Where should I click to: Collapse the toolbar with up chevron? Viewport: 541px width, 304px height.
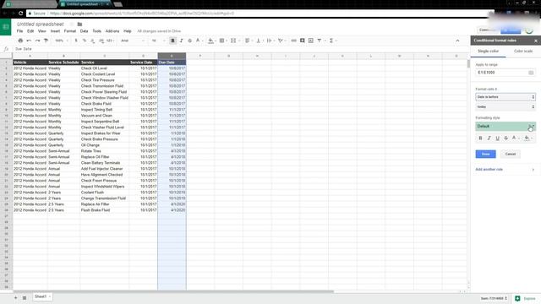point(457,41)
